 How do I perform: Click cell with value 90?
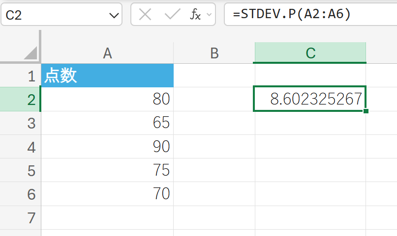107,147
